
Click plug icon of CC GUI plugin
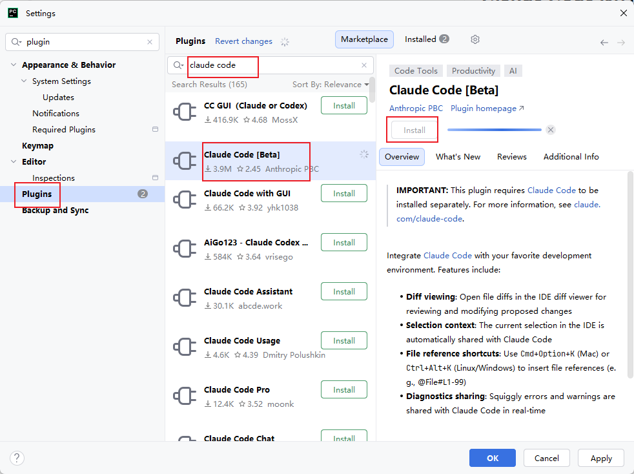[185, 112]
